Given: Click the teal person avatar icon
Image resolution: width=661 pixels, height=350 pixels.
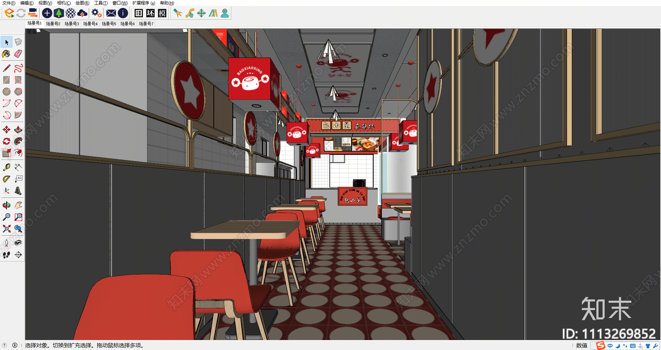Looking at the screenshot, I should [225, 13].
